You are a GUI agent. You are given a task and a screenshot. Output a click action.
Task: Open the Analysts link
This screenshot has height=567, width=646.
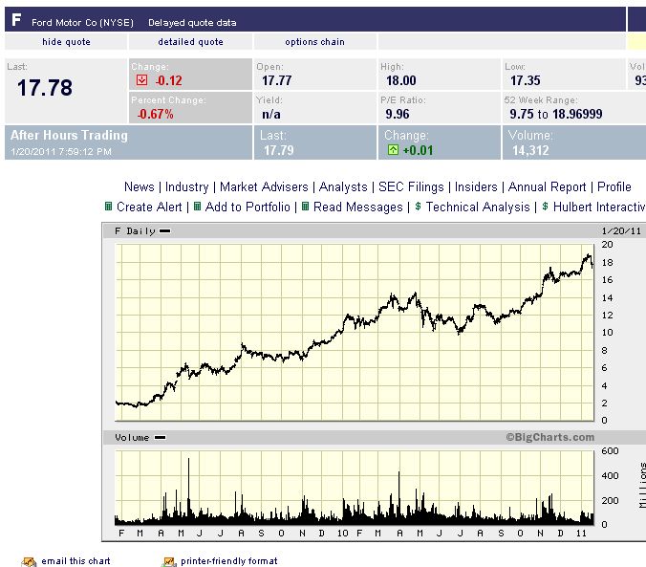pyautogui.click(x=343, y=186)
